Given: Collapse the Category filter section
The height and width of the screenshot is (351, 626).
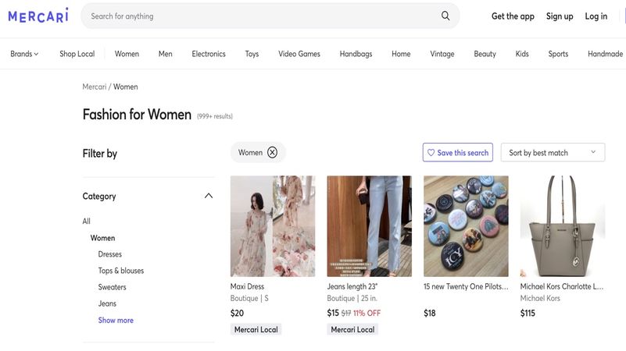Looking at the screenshot, I should coord(209,196).
